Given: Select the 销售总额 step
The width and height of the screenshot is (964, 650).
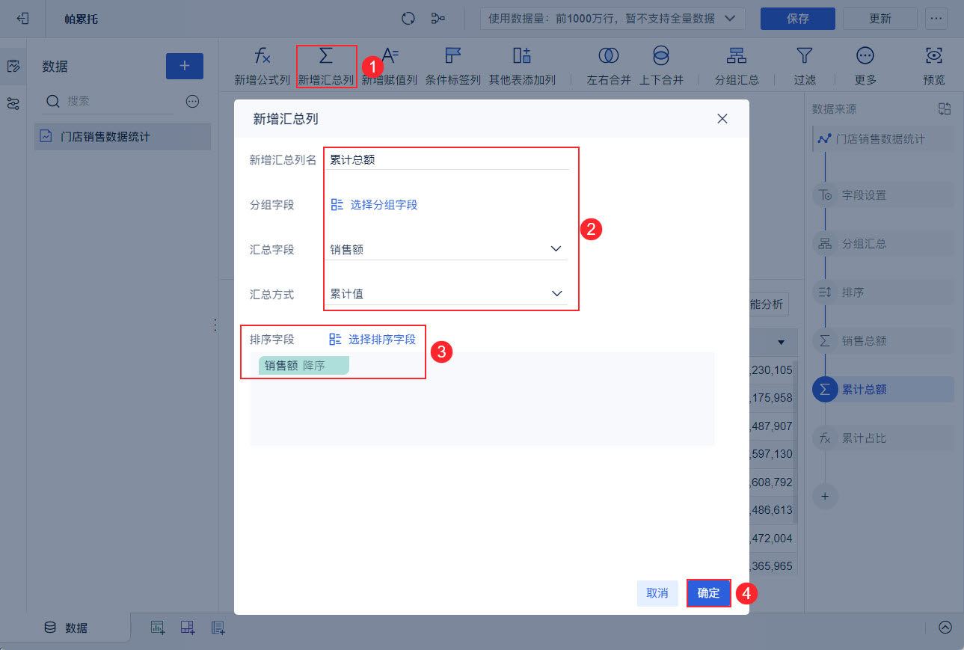Looking at the screenshot, I should [882, 341].
